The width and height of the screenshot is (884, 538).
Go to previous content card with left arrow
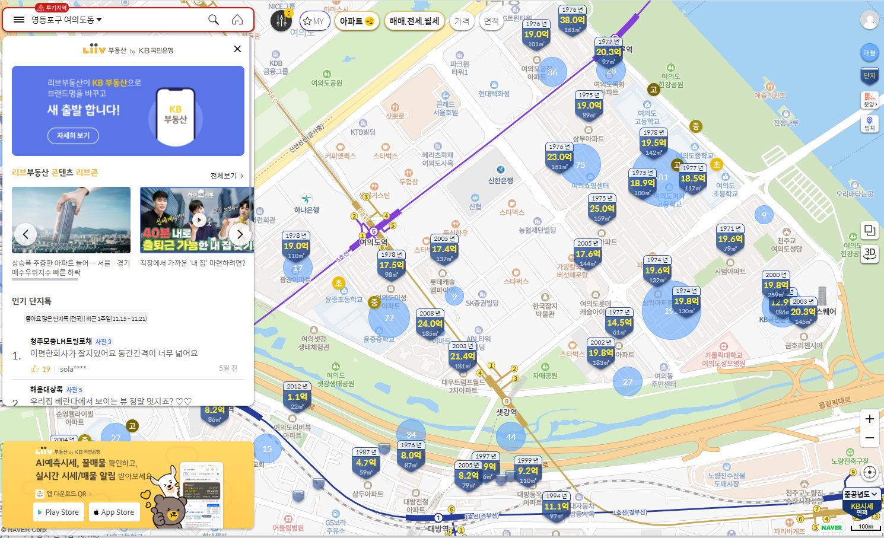click(26, 234)
